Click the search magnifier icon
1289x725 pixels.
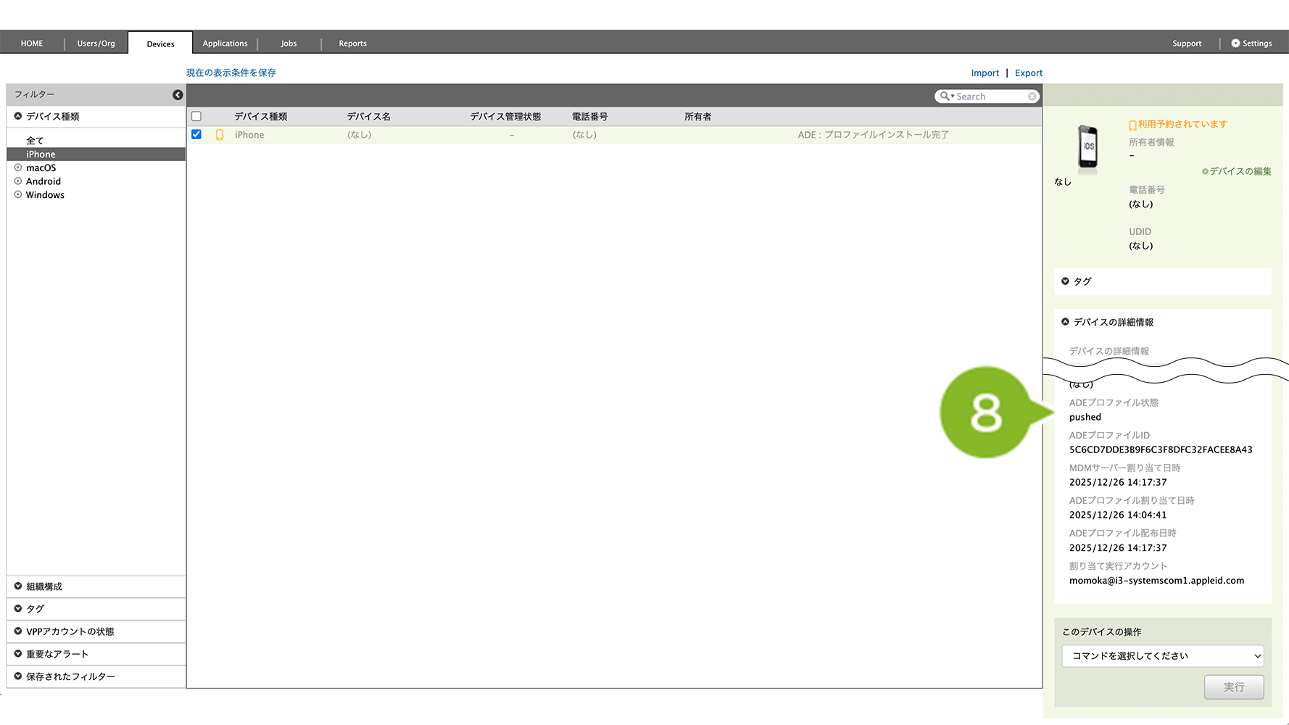click(945, 96)
